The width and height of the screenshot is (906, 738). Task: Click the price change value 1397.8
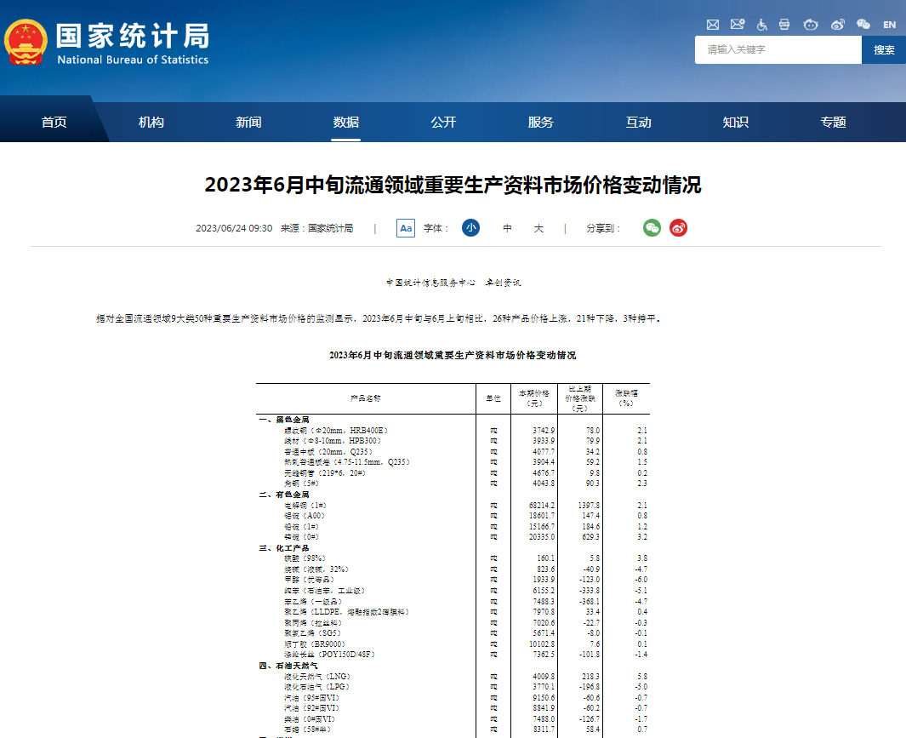[589, 506]
